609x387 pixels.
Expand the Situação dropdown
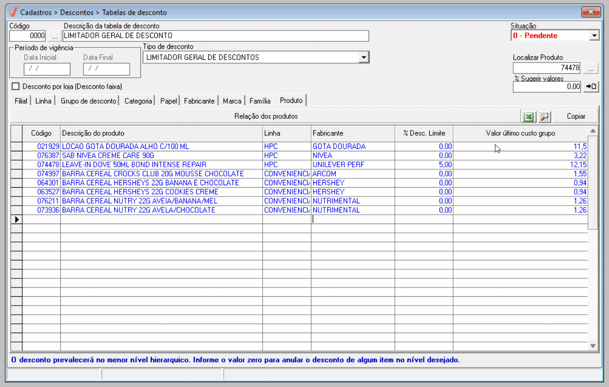click(x=594, y=36)
